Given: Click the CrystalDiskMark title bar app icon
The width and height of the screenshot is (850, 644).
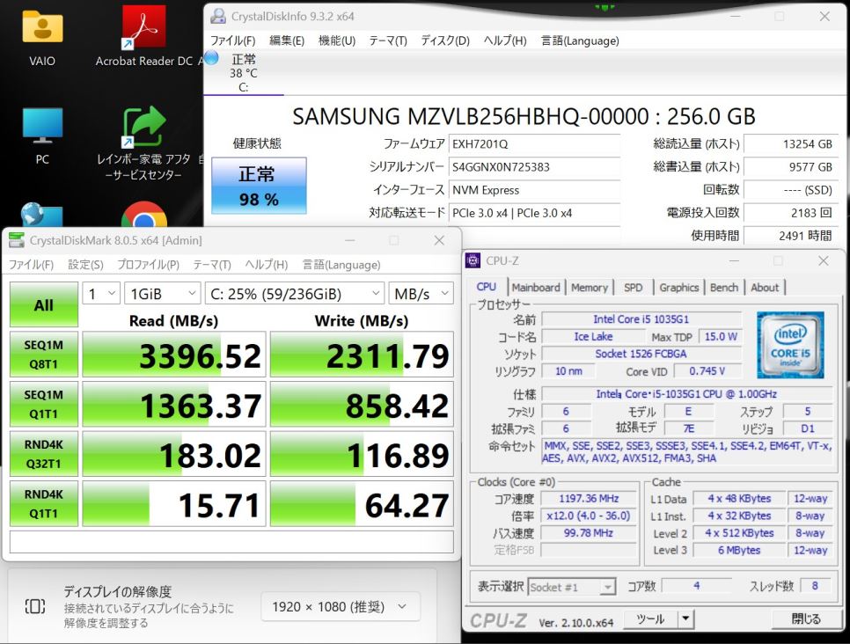Looking at the screenshot, I should [x=17, y=240].
